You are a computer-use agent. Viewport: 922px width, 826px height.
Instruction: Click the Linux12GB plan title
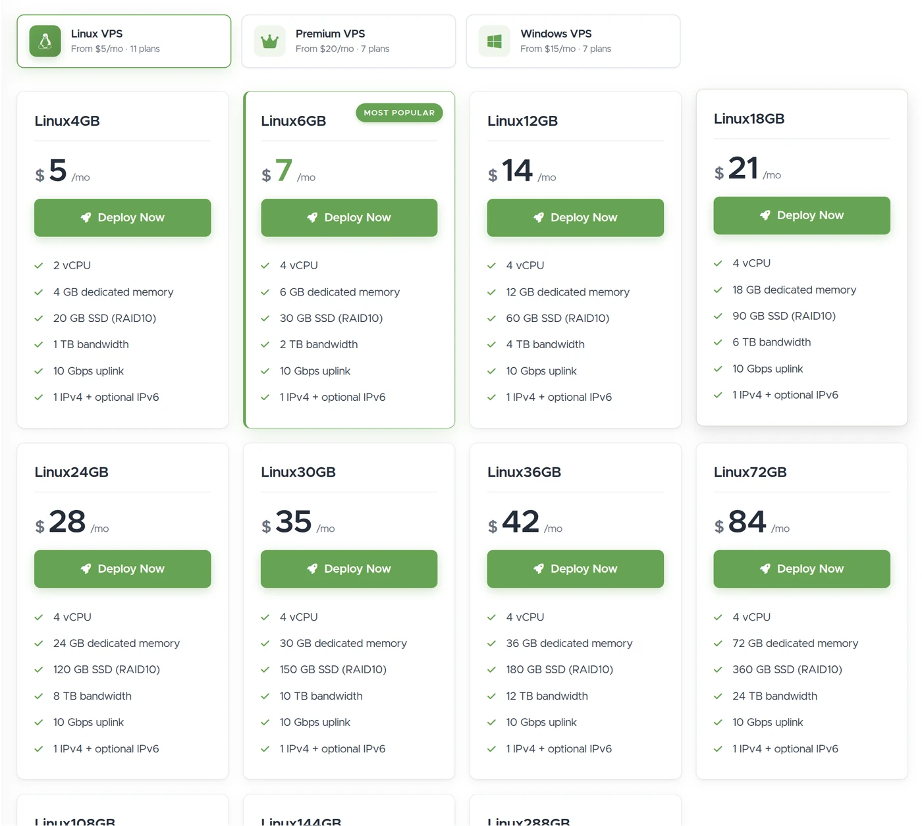point(523,121)
